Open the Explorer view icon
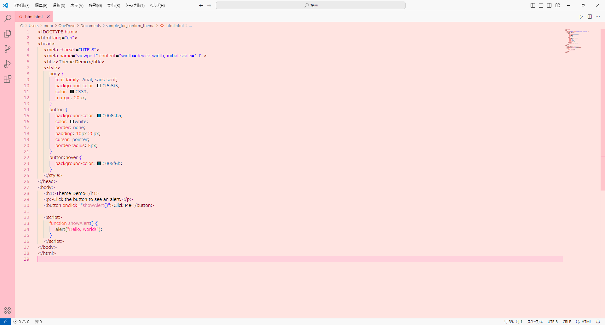 (x=8, y=34)
